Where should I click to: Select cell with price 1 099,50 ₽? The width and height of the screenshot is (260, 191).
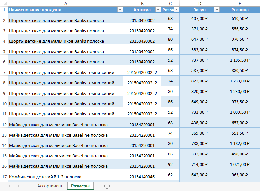[240, 112]
